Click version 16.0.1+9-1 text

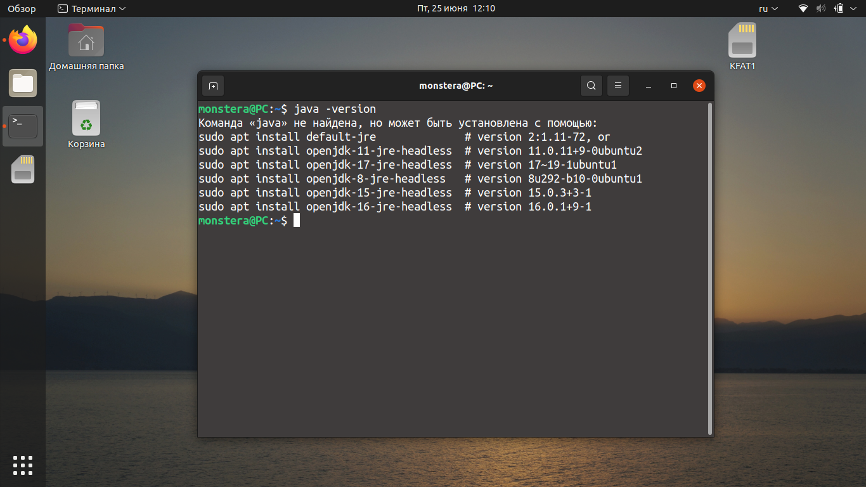pos(534,207)
